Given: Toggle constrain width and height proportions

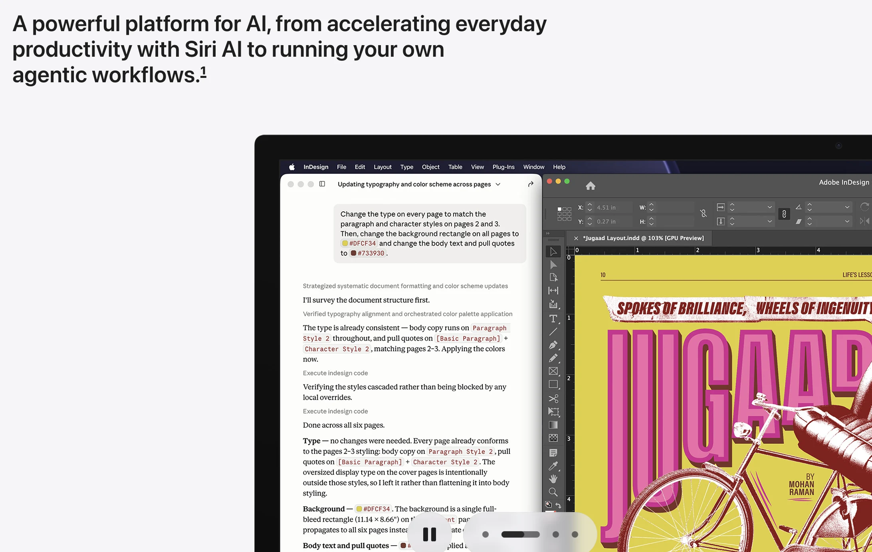Looking at the screenshot, I should (x=704, y=214).
